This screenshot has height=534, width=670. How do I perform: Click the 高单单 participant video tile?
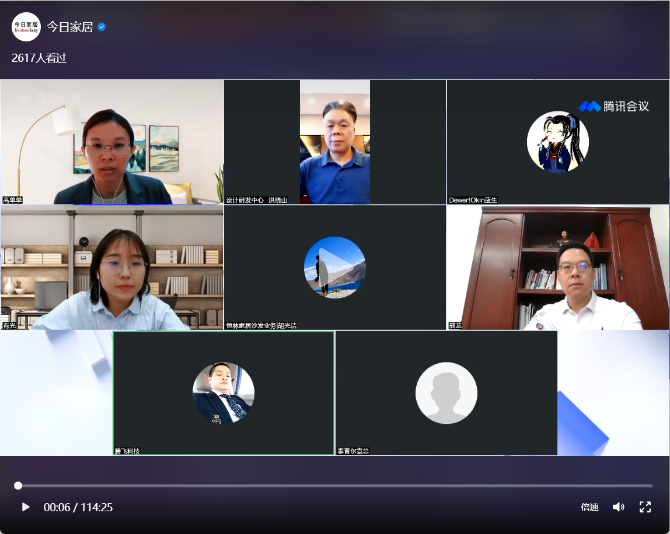pos(112,142)
